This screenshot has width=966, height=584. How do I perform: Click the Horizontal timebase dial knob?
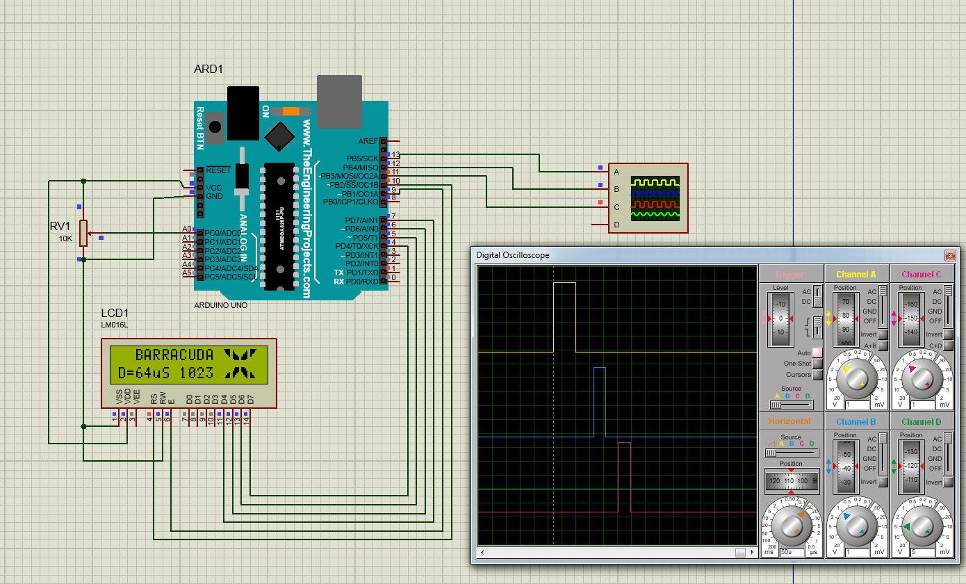point(791,525)
